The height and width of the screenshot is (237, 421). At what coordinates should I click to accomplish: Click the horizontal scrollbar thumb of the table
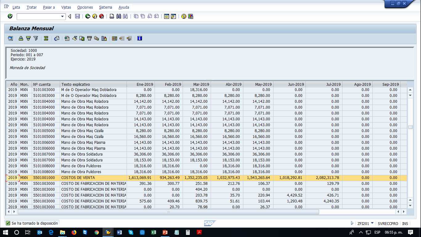click(x=168, y=212)
